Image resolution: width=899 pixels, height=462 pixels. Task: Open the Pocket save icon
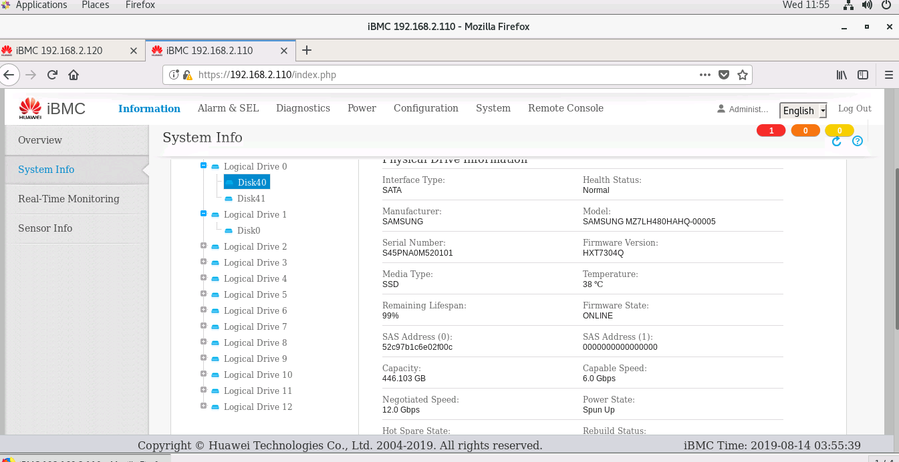[x=723, y=75]
